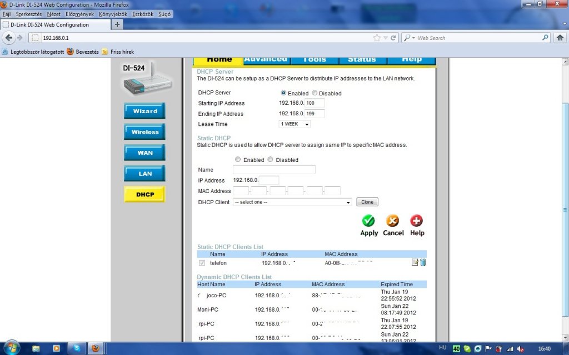This screenshot has width=569, height=355.
Task: Click the Clone button
Action: [367, 202]
